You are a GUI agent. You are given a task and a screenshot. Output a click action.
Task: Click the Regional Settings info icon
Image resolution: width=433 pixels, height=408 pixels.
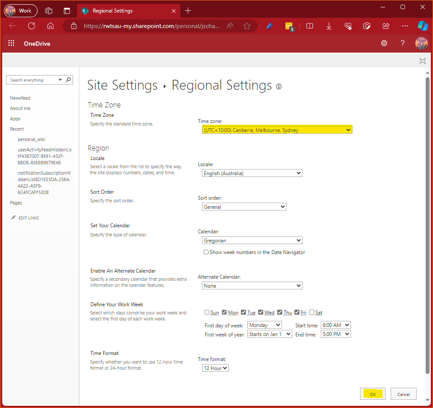click(279, 87)
